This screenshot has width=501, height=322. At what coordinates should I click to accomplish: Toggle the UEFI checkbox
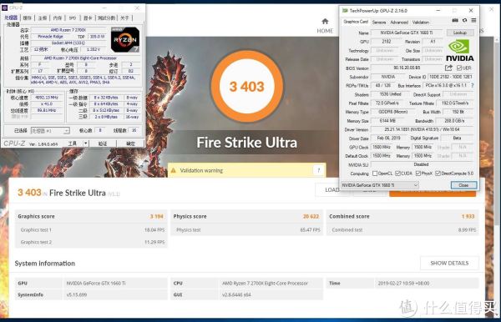pos(459,68)
